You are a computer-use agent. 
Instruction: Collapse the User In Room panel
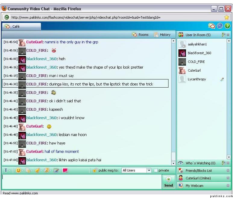coord(228,35)
